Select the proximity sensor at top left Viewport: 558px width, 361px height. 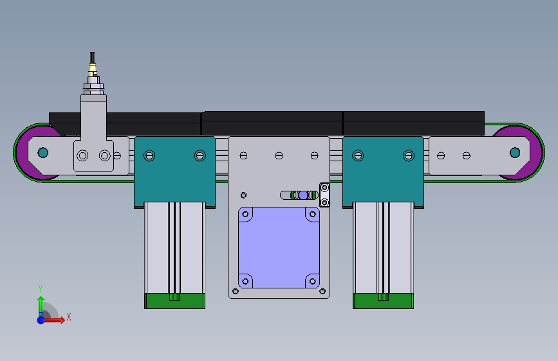93,80
